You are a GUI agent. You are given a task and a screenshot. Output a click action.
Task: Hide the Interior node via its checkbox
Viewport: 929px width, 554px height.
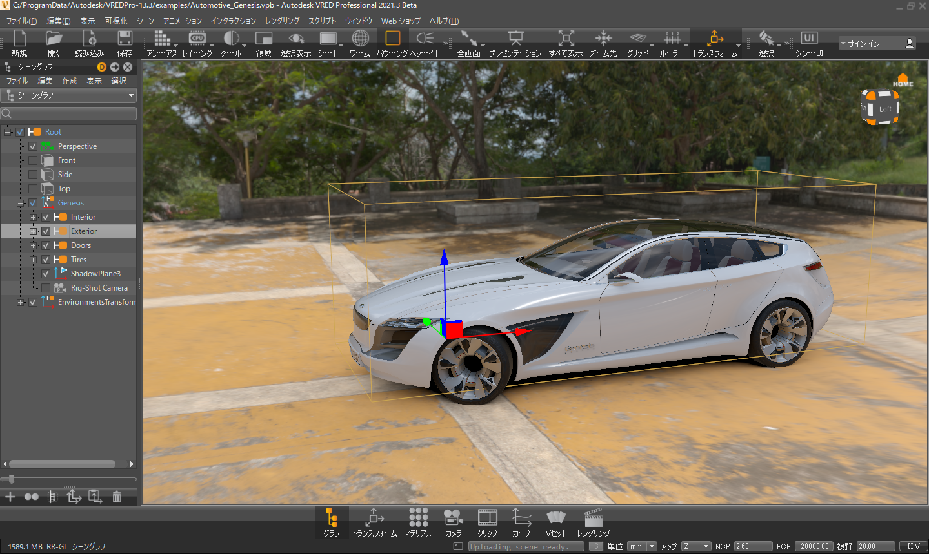[x=46, y=217]
